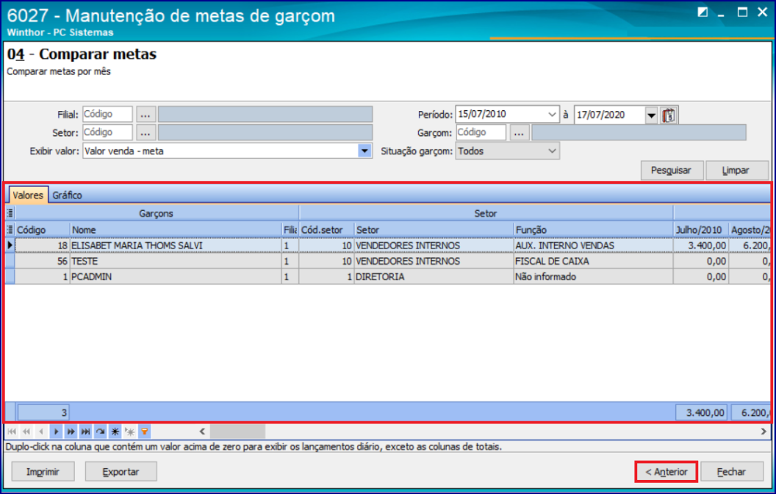Open Setor lookup ellipsis button
This screenshot has height=494, width=776.
pyautogui.click(x=145, y=132)
